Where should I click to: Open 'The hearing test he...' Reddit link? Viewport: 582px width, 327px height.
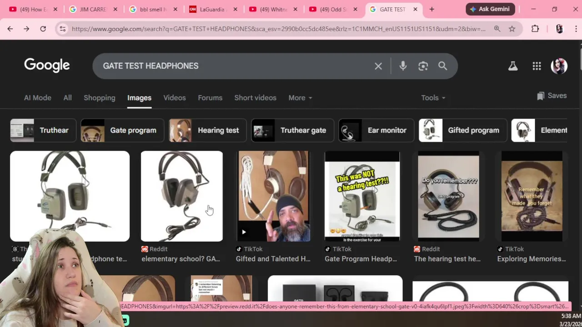click(447, 259)
